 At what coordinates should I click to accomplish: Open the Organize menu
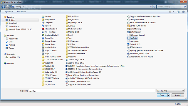click(x=8, y=12)
